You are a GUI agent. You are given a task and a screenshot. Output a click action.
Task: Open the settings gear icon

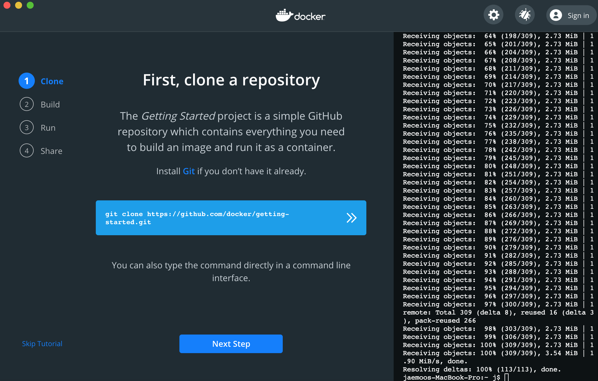click(493, 15)
